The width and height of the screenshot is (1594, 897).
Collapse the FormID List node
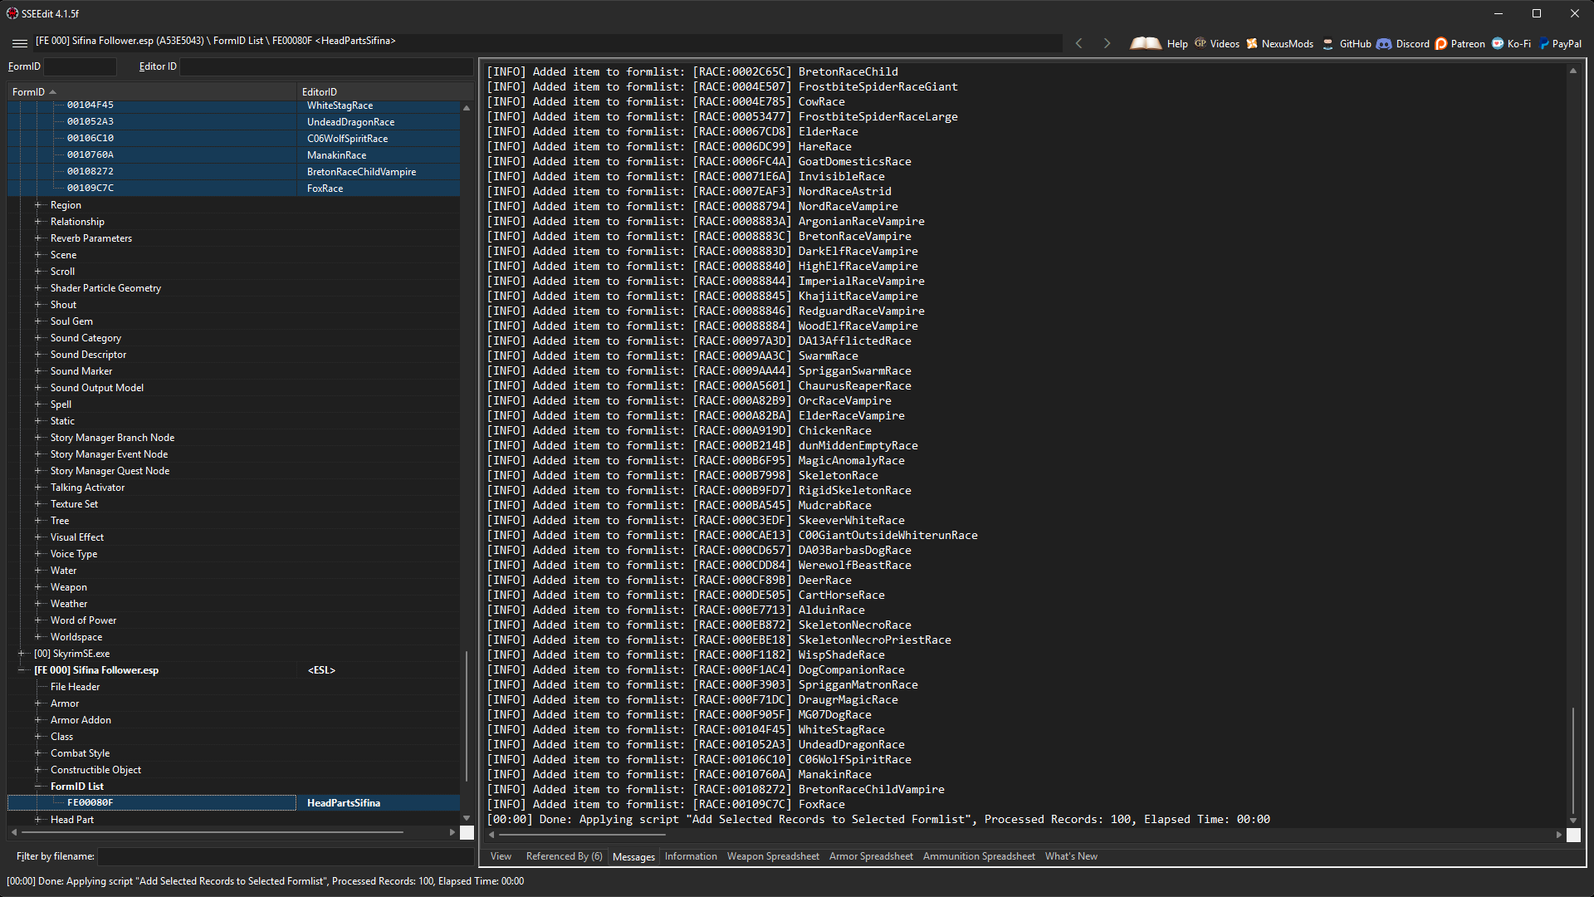[x=37, y=787]
